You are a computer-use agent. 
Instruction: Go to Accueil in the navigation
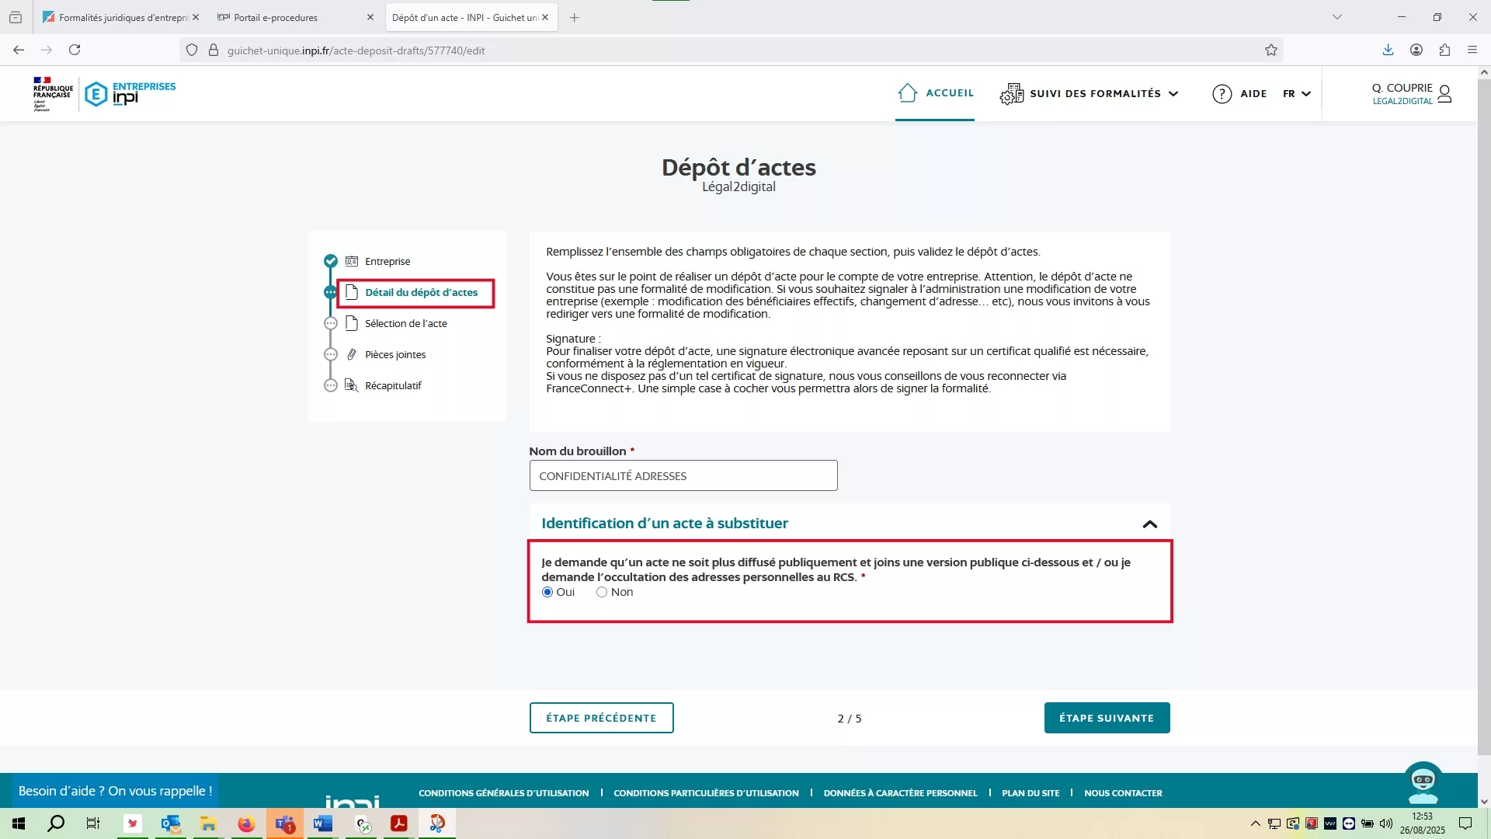[935, 93]
